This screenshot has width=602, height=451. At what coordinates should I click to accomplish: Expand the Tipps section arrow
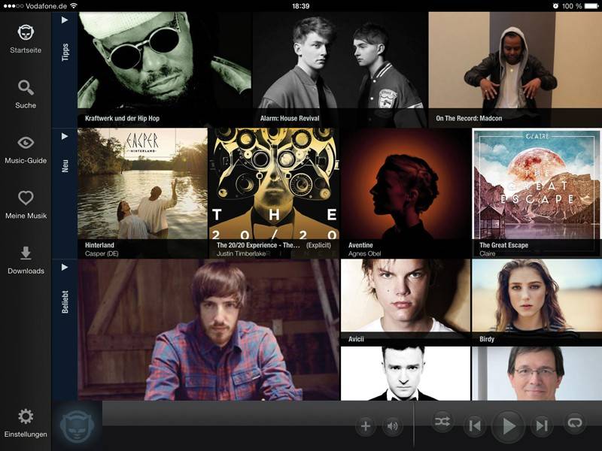tap(65, 20)
